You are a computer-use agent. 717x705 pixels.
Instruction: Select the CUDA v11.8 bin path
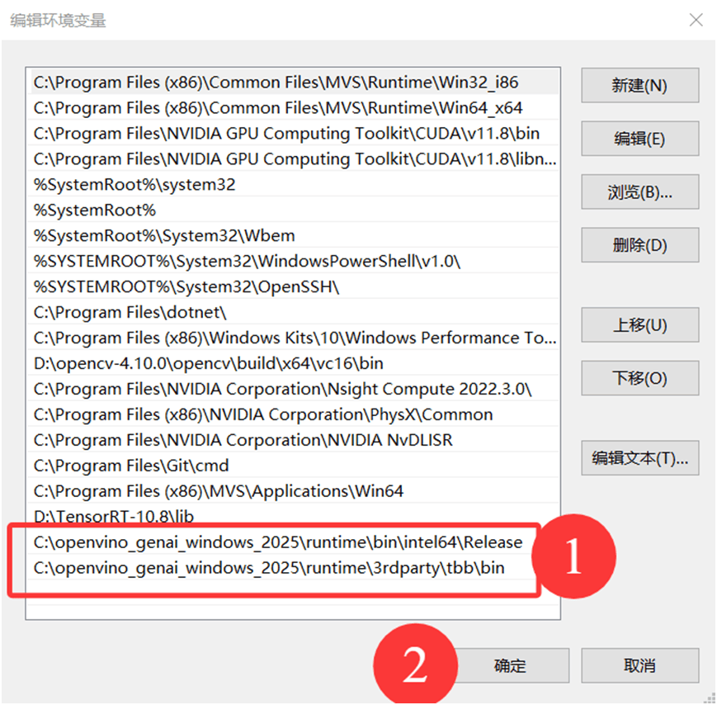293,134
